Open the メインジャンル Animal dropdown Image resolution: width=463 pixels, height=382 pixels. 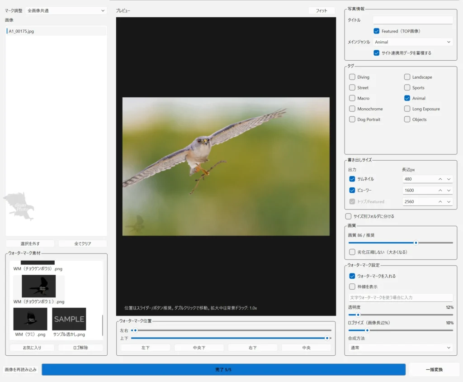click(413, 42)
